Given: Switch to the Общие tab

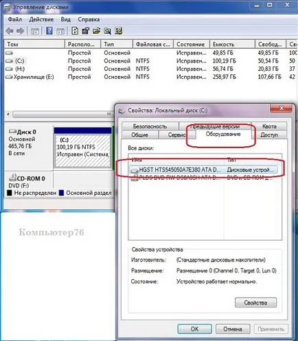Looking at the screenshot, I should (140, 135).
